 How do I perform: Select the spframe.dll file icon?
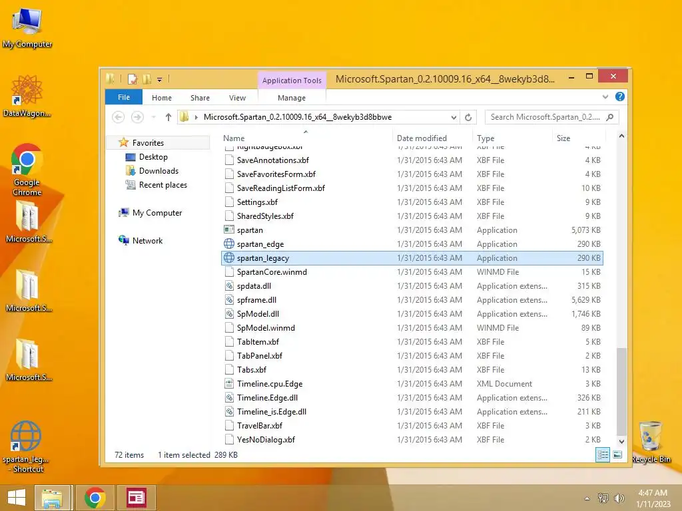(x=229, y=300)
